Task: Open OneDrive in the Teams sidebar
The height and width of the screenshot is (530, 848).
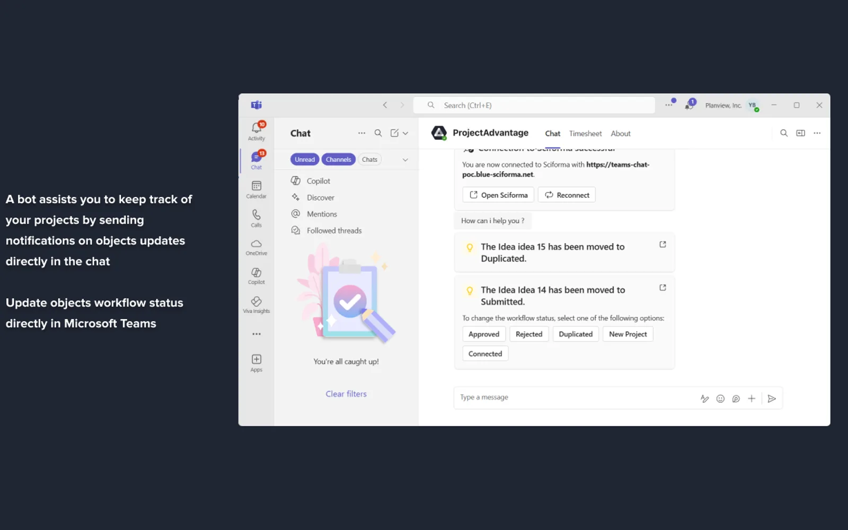Action: 257,247
